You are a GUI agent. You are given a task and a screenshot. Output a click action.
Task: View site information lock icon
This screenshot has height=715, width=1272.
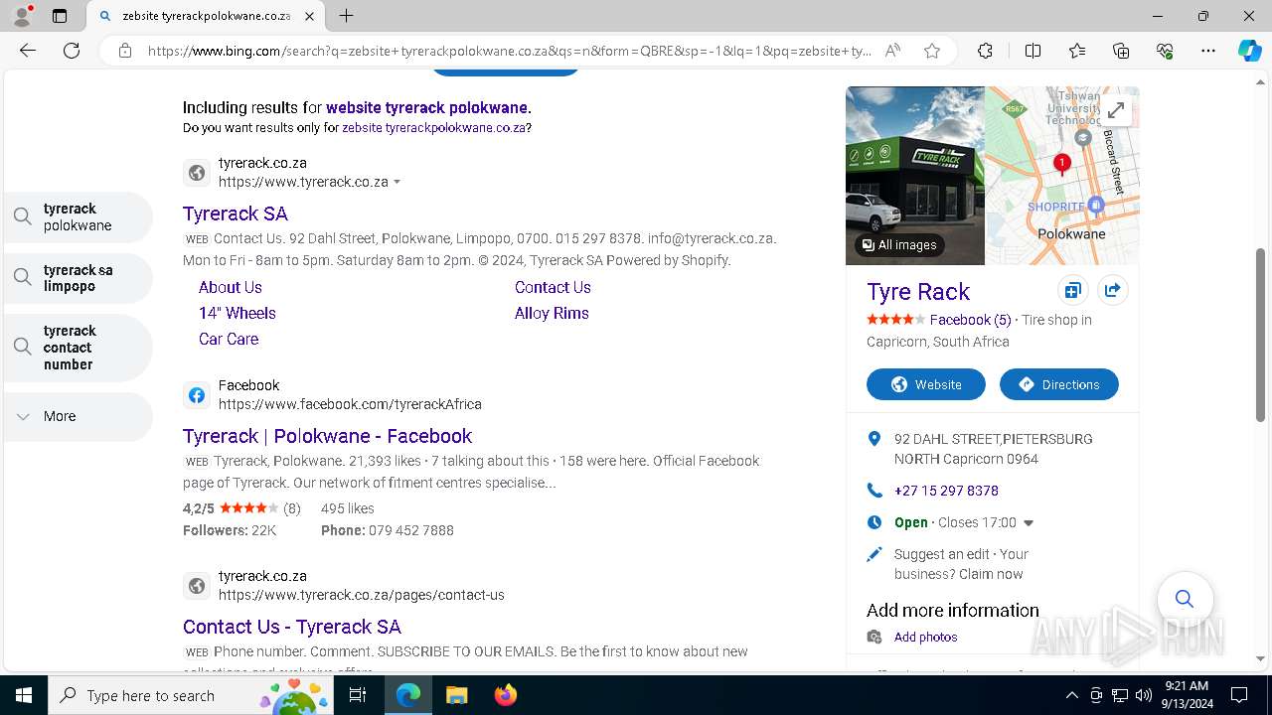(x=125, y=51)
